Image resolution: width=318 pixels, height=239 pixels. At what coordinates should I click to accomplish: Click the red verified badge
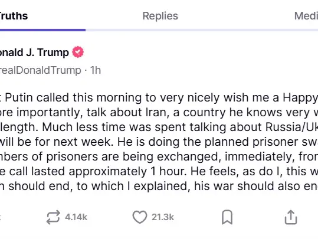(x=78, y=52)
